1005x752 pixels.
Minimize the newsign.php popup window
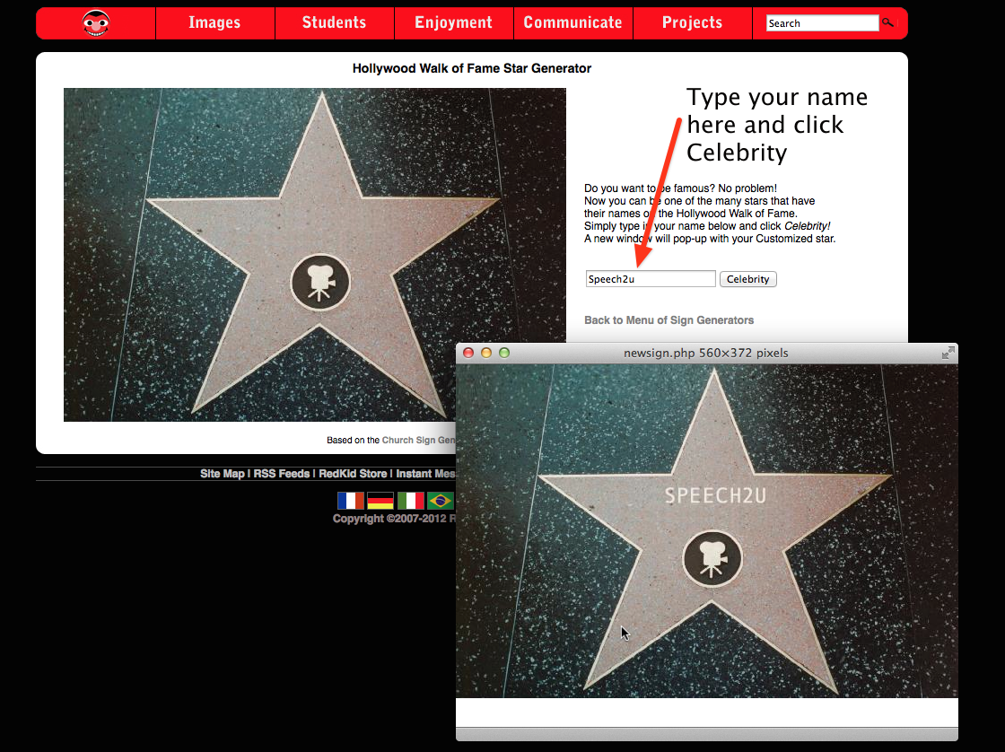point(486,353)
